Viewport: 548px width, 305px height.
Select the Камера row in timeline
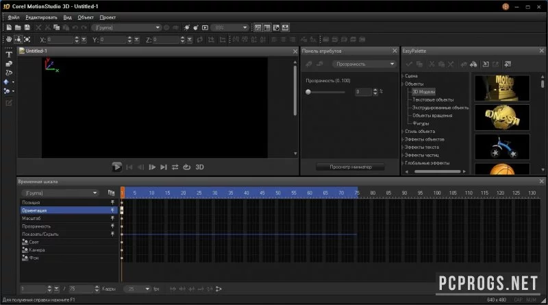coord(69,250)
